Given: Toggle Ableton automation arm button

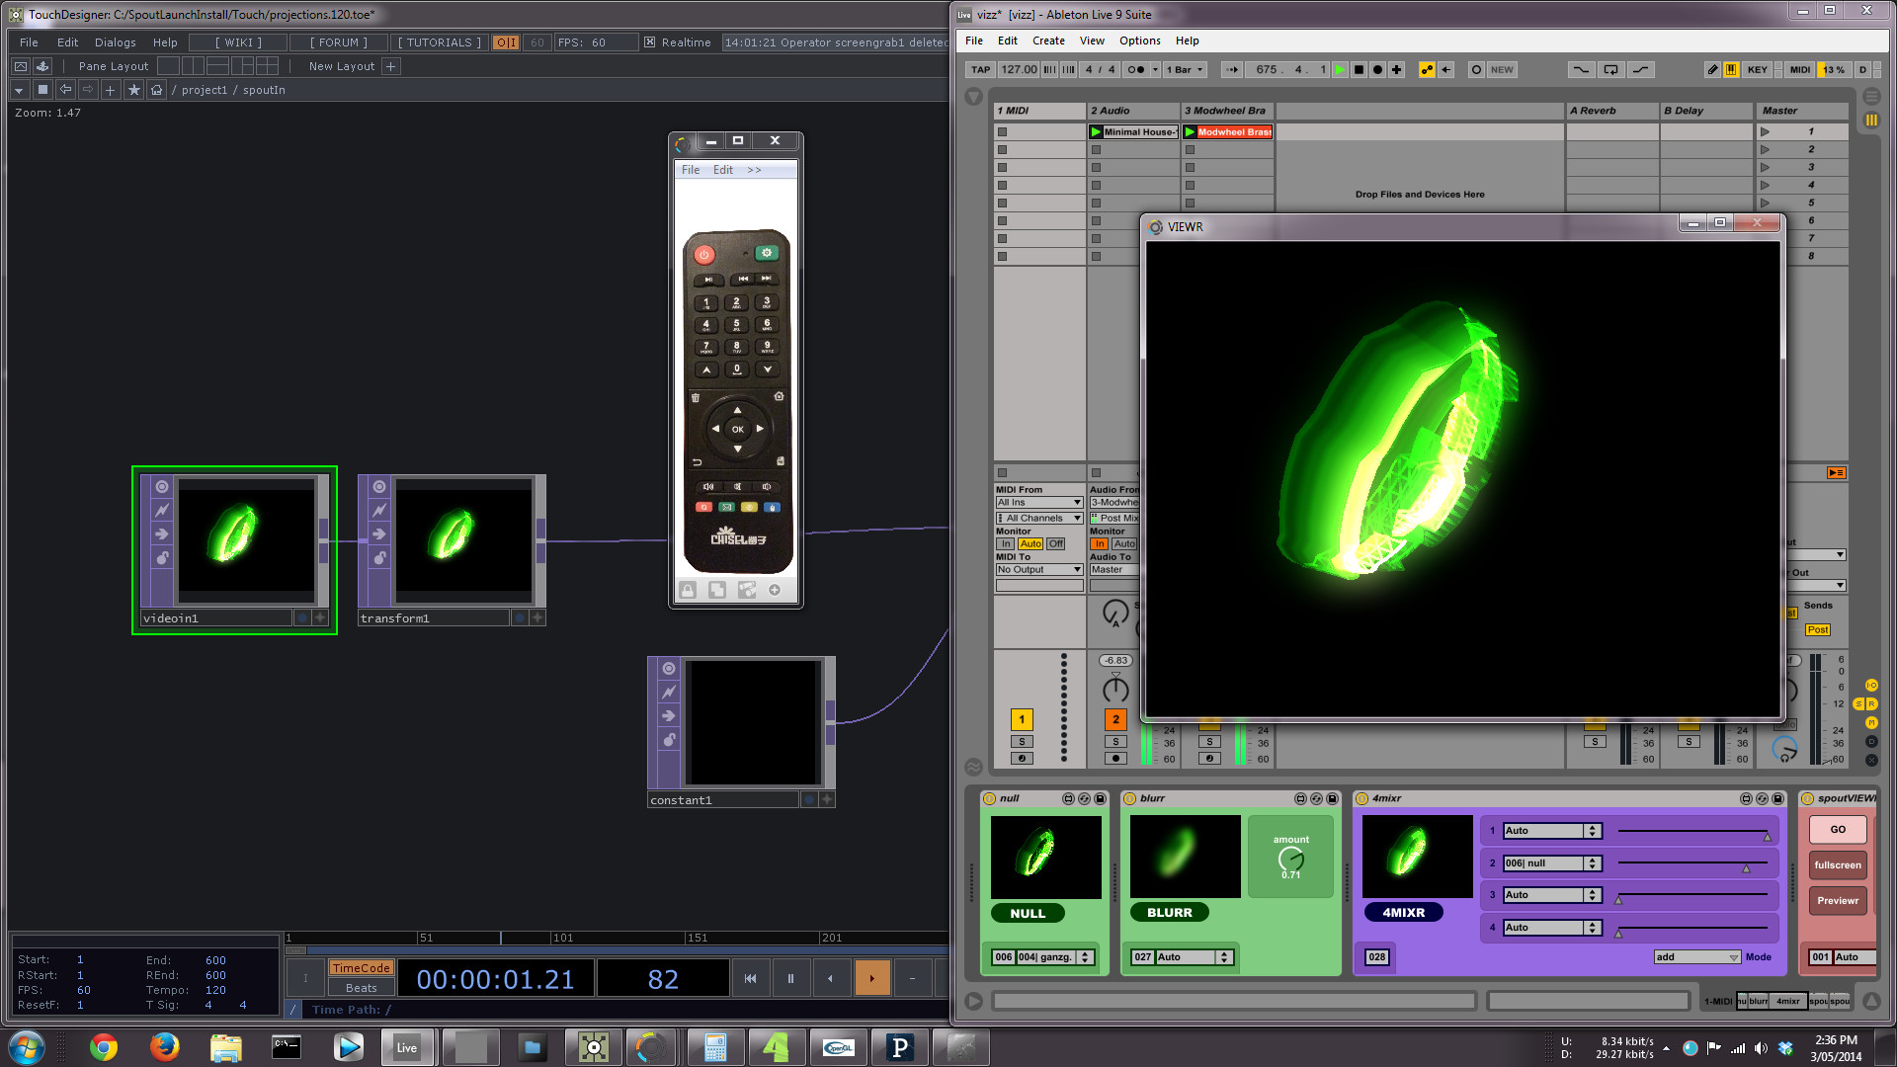Looking at the screenshot, I should [x=1427, y=70].
